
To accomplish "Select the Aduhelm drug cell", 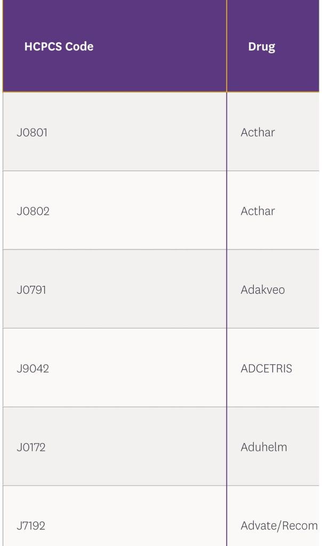I will tap(264, 447).
